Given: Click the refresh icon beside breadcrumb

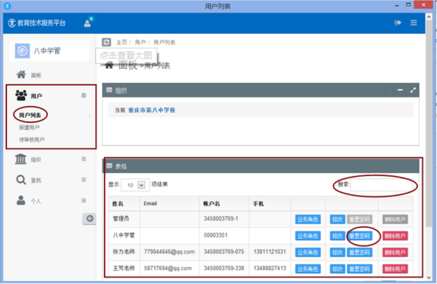Looking at the screenshot, I should point(106,42).
